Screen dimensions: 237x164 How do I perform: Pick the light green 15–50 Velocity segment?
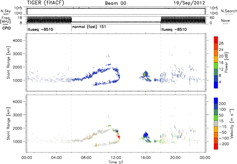[216, 118]
